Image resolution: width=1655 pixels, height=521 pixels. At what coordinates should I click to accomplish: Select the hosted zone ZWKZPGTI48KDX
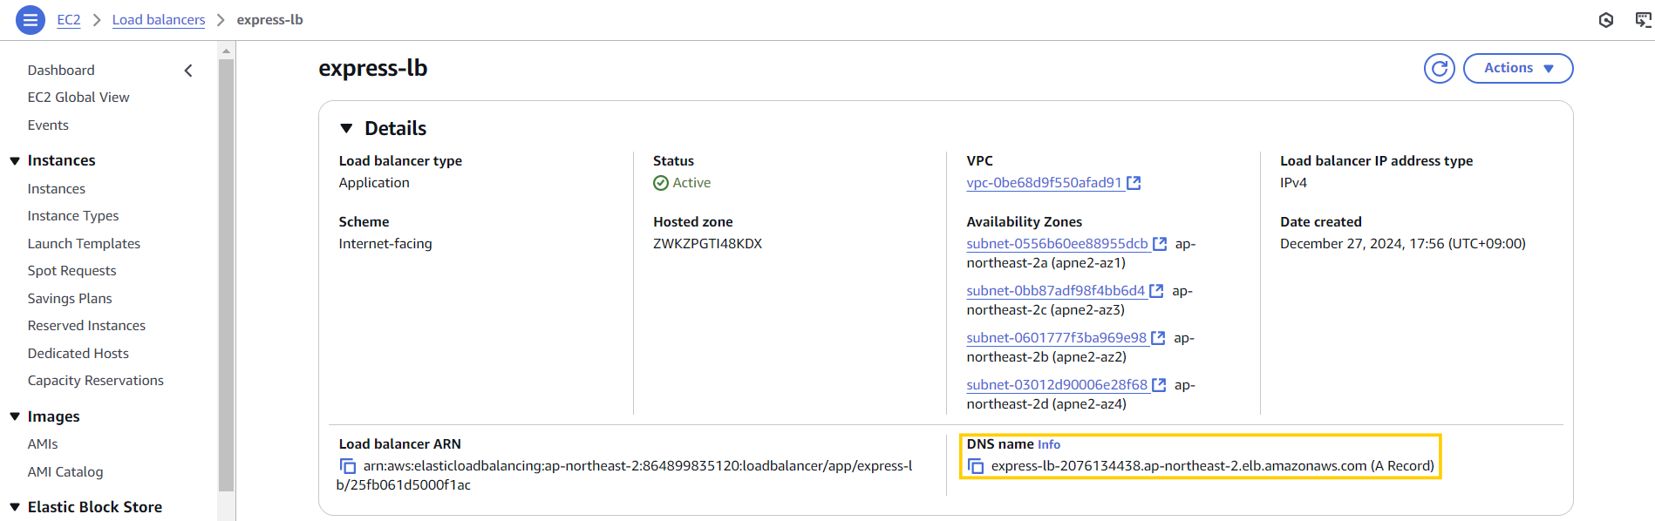click(707, 244)
